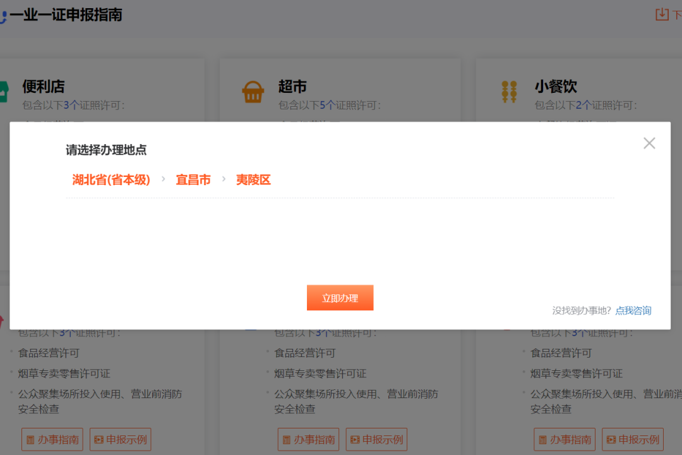
Task: Open 申报示例 in the bottom-left card
Action: (x=120, y=439)
